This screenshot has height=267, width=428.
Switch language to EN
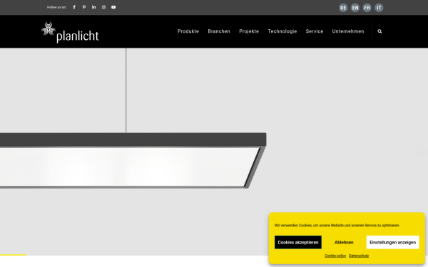[x=355, y=8]
